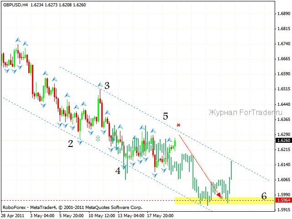Click the 1.5964 price level tag
This screenshot has height=219, width=292.
pyautogui.click(x=283, y=200)
